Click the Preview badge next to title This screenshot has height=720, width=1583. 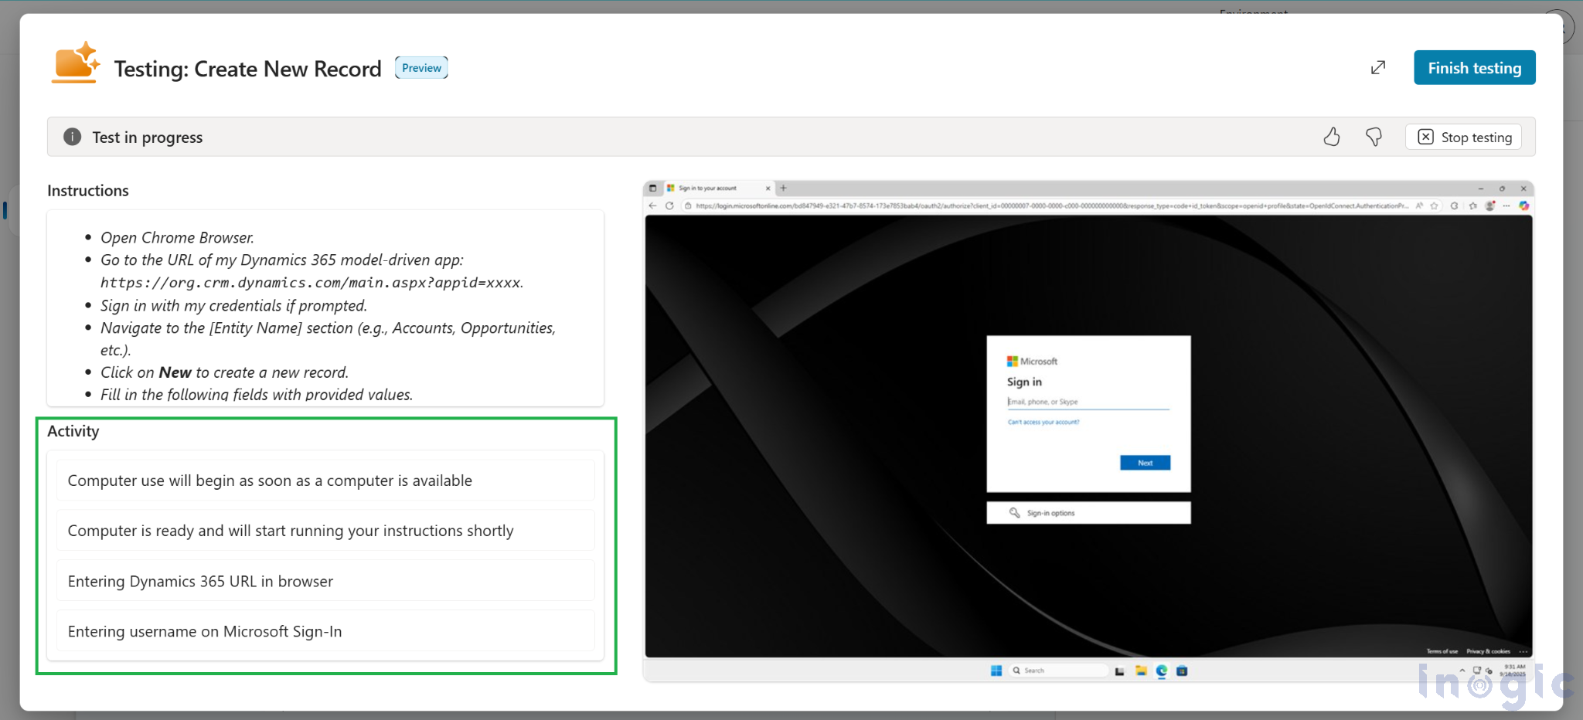click(x=421, y=68)
